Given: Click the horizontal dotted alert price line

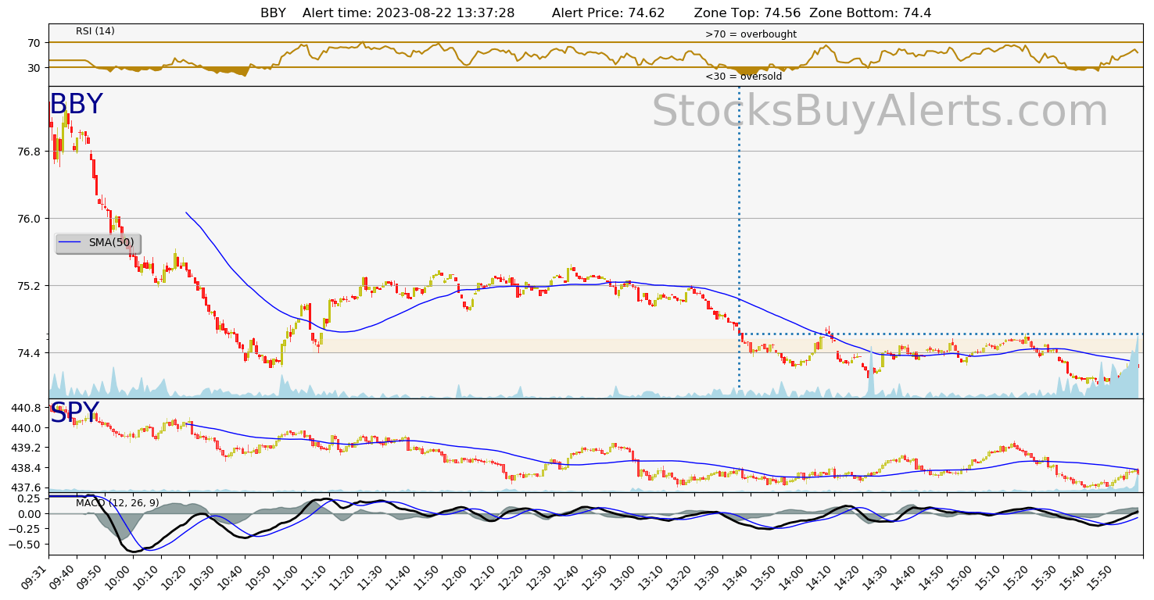Looking at the screenshot, I should 941,334.
